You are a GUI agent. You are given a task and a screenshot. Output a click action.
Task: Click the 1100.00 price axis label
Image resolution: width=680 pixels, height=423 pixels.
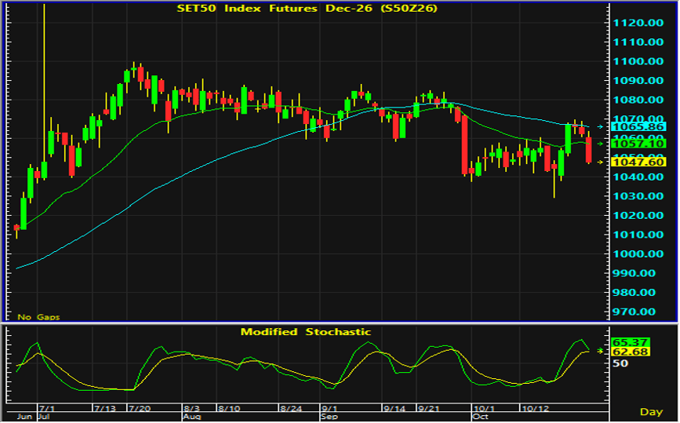click(638, 61)
